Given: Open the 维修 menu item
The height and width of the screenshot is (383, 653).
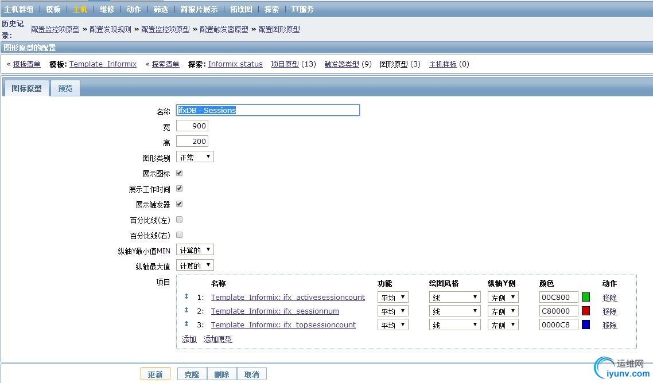Looking at the screenshot, I should click(x=107, y=9).
